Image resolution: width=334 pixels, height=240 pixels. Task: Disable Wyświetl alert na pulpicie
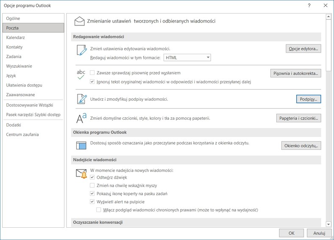click(92, 201)
